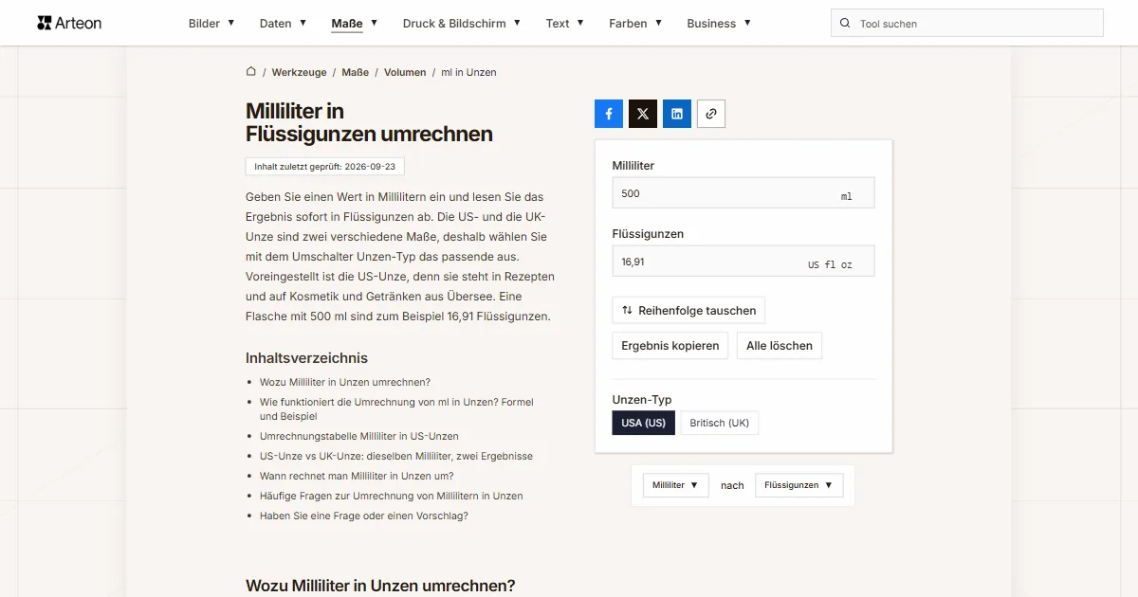
Task: Open Werkzeuge breadcrumb link
Action: click(299, 72)
